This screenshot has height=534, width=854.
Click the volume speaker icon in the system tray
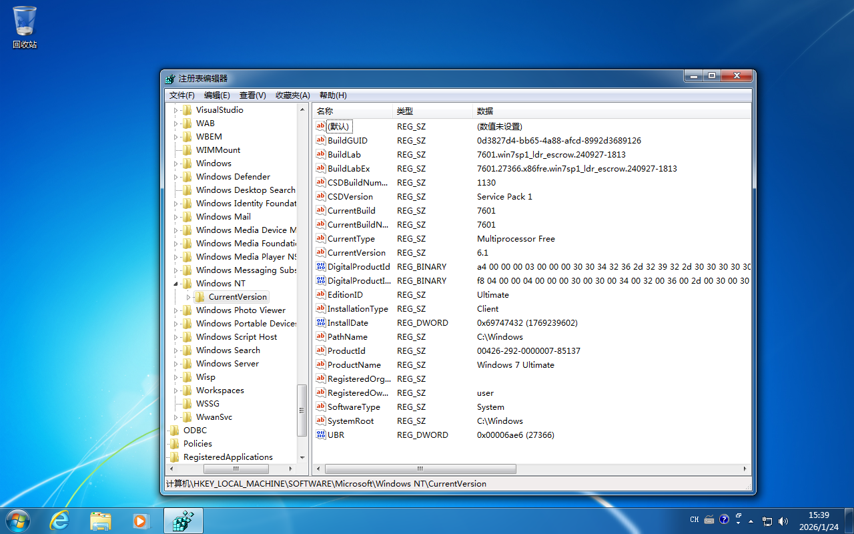tap(783, 520)
